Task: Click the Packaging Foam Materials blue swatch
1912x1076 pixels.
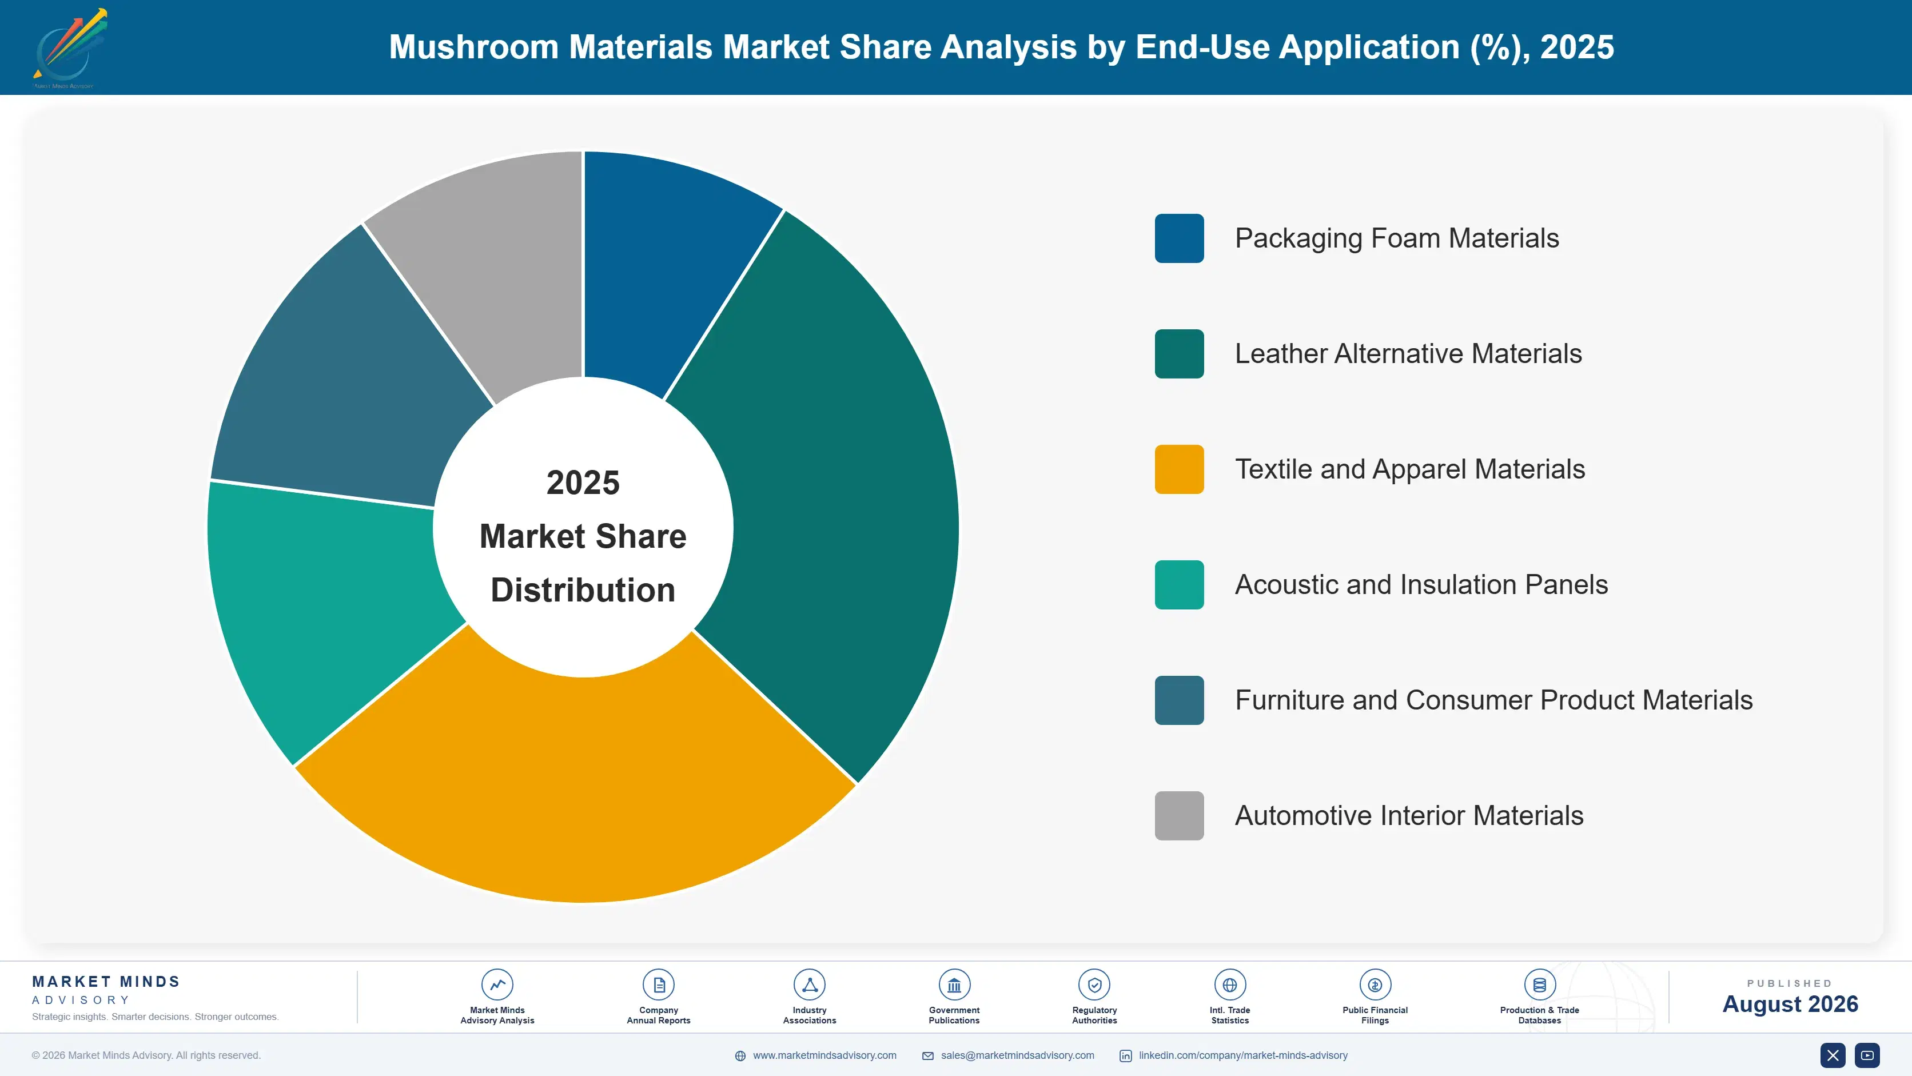Action: [1178, 238]
